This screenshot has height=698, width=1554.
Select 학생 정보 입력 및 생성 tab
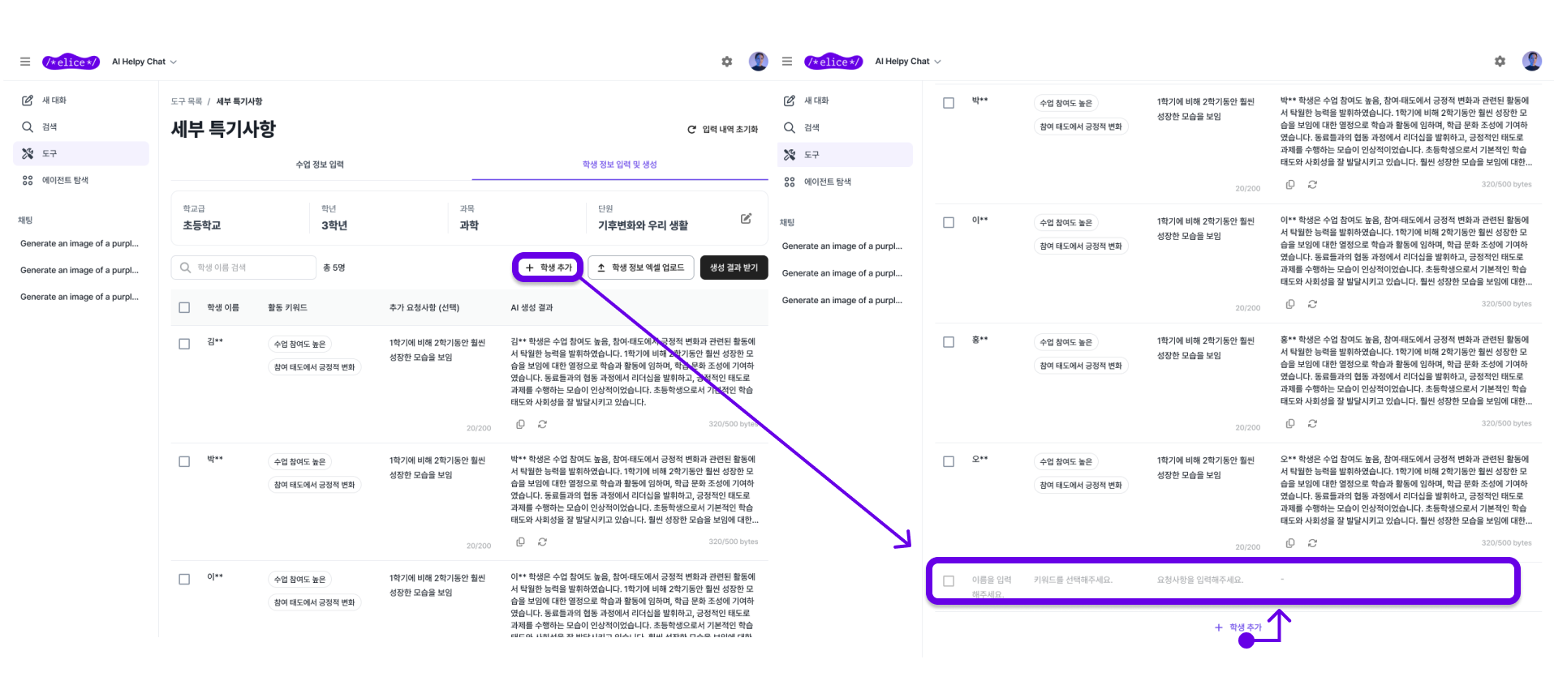619,165
